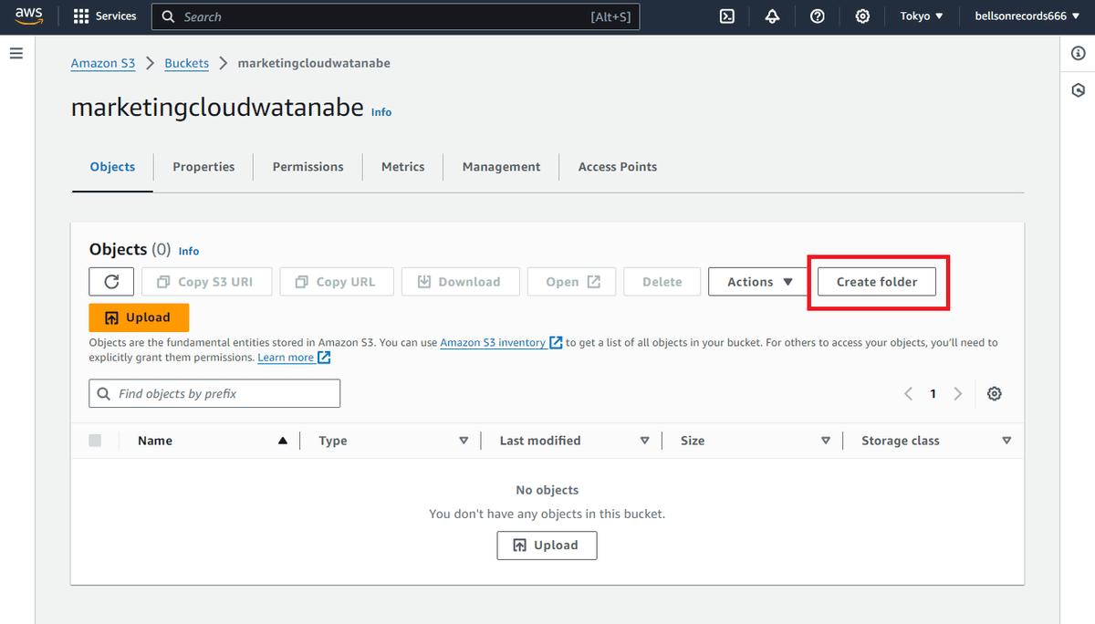Go to previous page arrow
Screen dimensions: 1095x624
coord(909,394)
